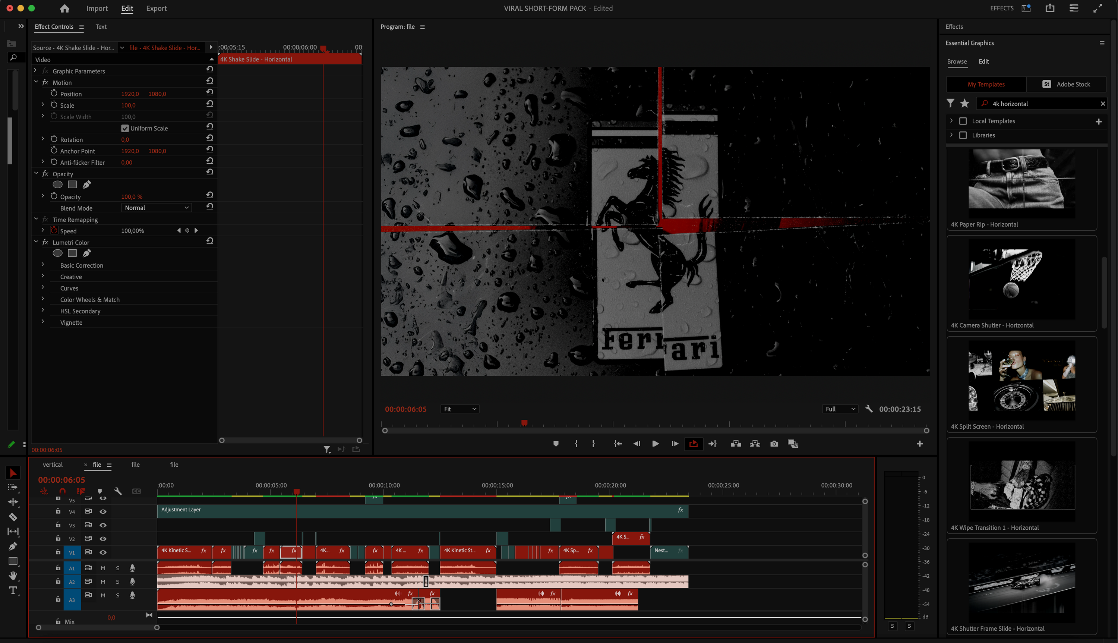This screenshot has height=643, width=1118.
Task: Open the Blend Mode dropdown
Action: 156,208
